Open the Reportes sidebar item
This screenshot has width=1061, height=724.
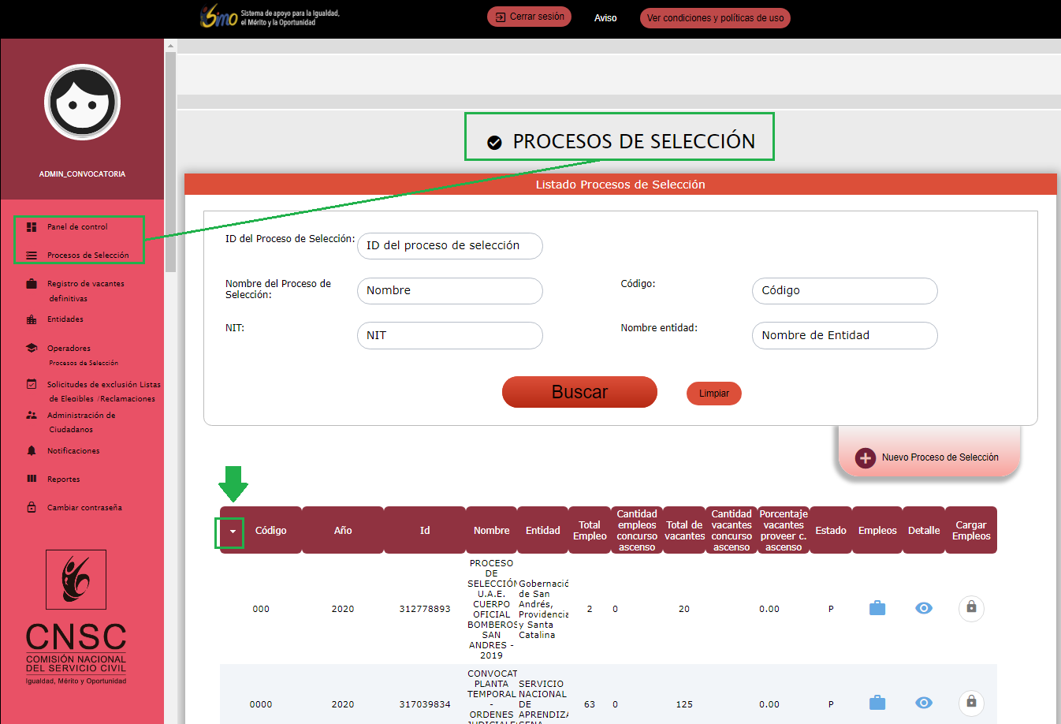click(x=63, y=480)
